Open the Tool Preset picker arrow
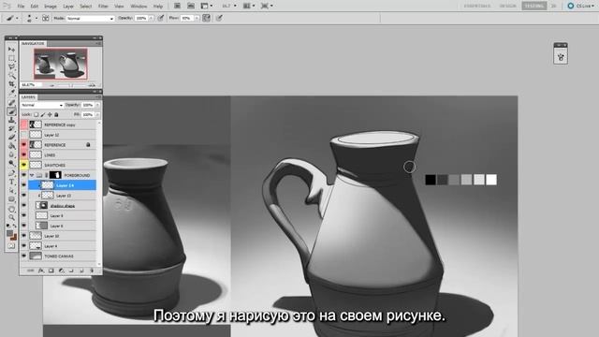The width and height of the screenshot is (599, 337). pyautogui.click(x=17, y=18)
